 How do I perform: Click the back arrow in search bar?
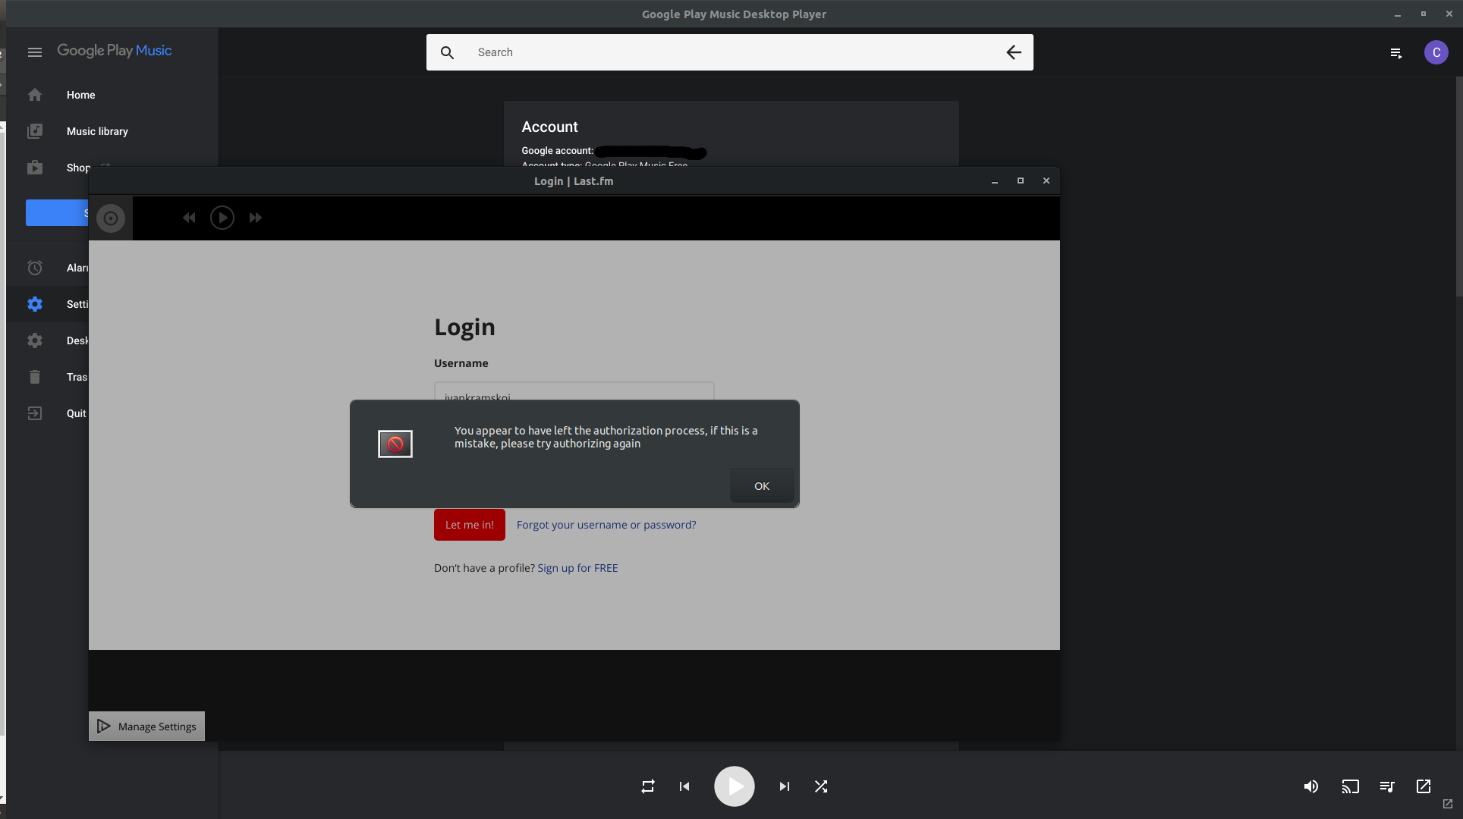tap(1014, 52)
